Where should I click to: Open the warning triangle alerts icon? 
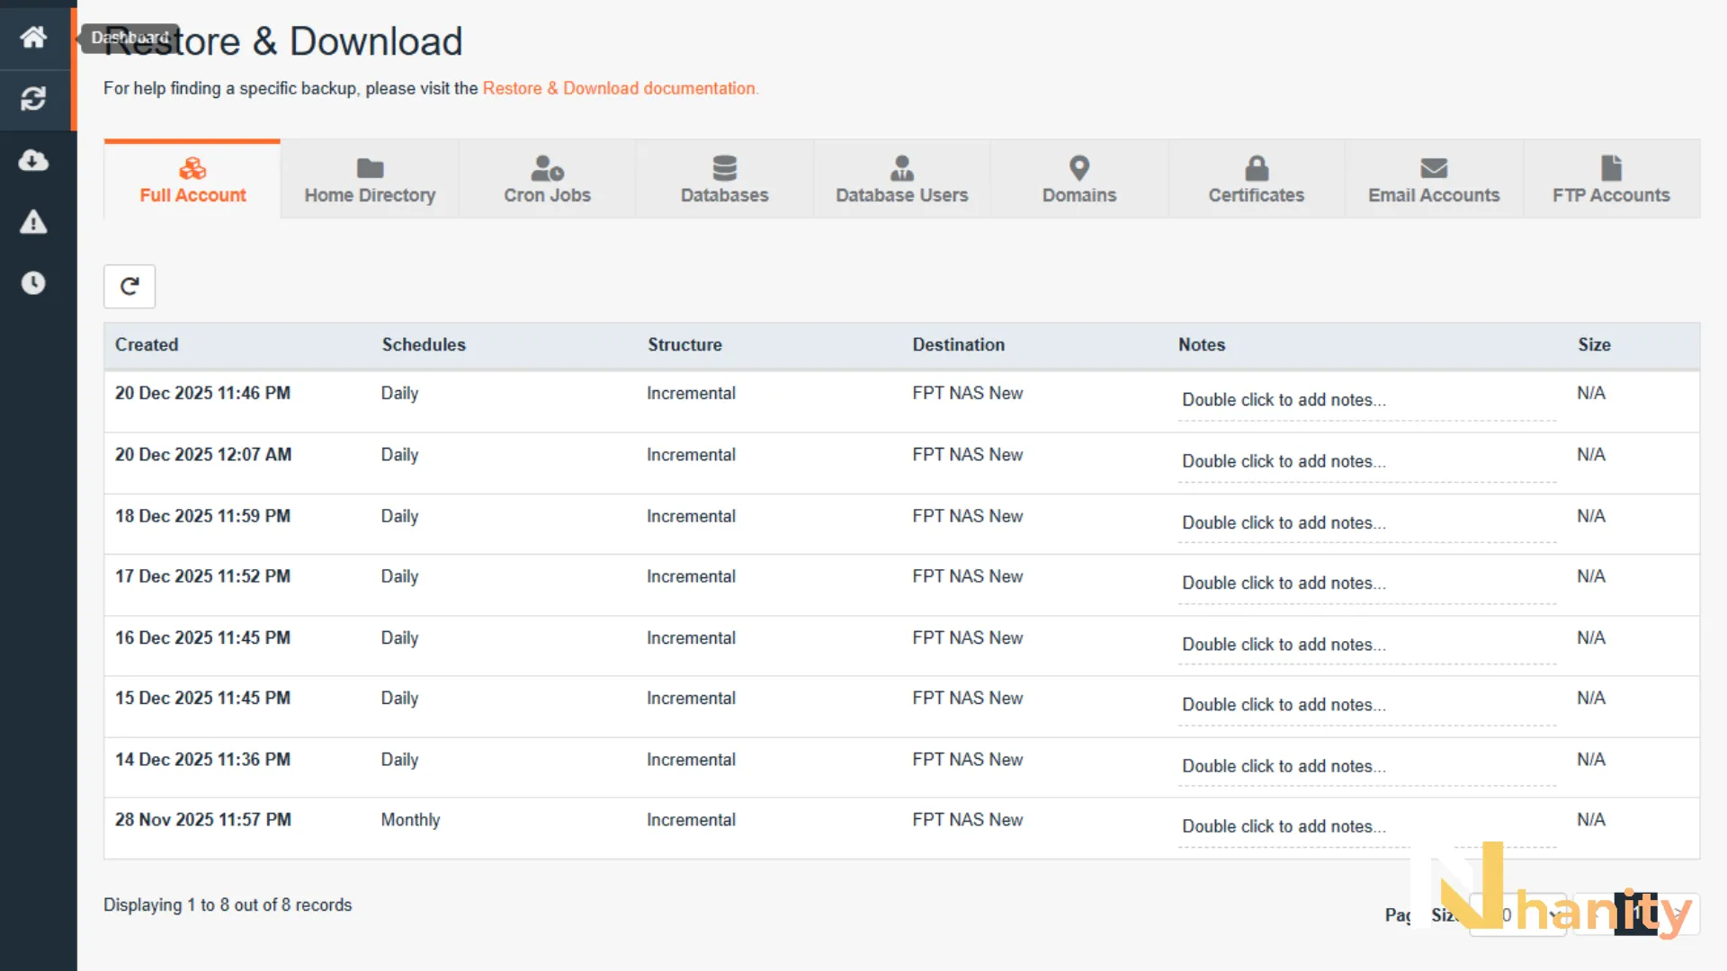(x=33, y=222)
